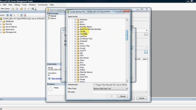Expand the CALMS folder node

(75, 31)
